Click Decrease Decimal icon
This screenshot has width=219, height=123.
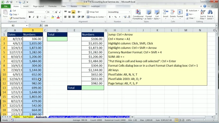click(x=129, y=17)
